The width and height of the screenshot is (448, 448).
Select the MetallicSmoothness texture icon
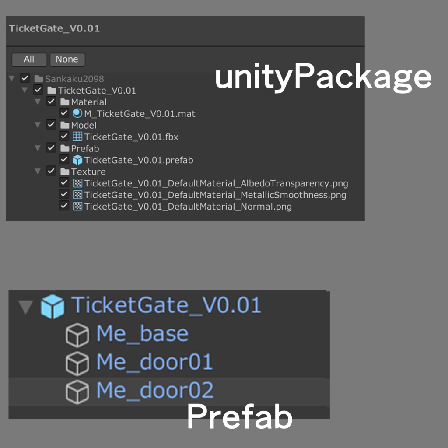77,194
